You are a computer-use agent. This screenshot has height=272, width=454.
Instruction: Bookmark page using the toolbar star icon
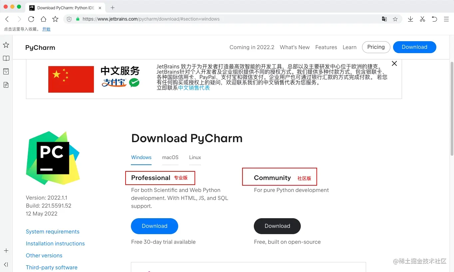tap(55, 19)
